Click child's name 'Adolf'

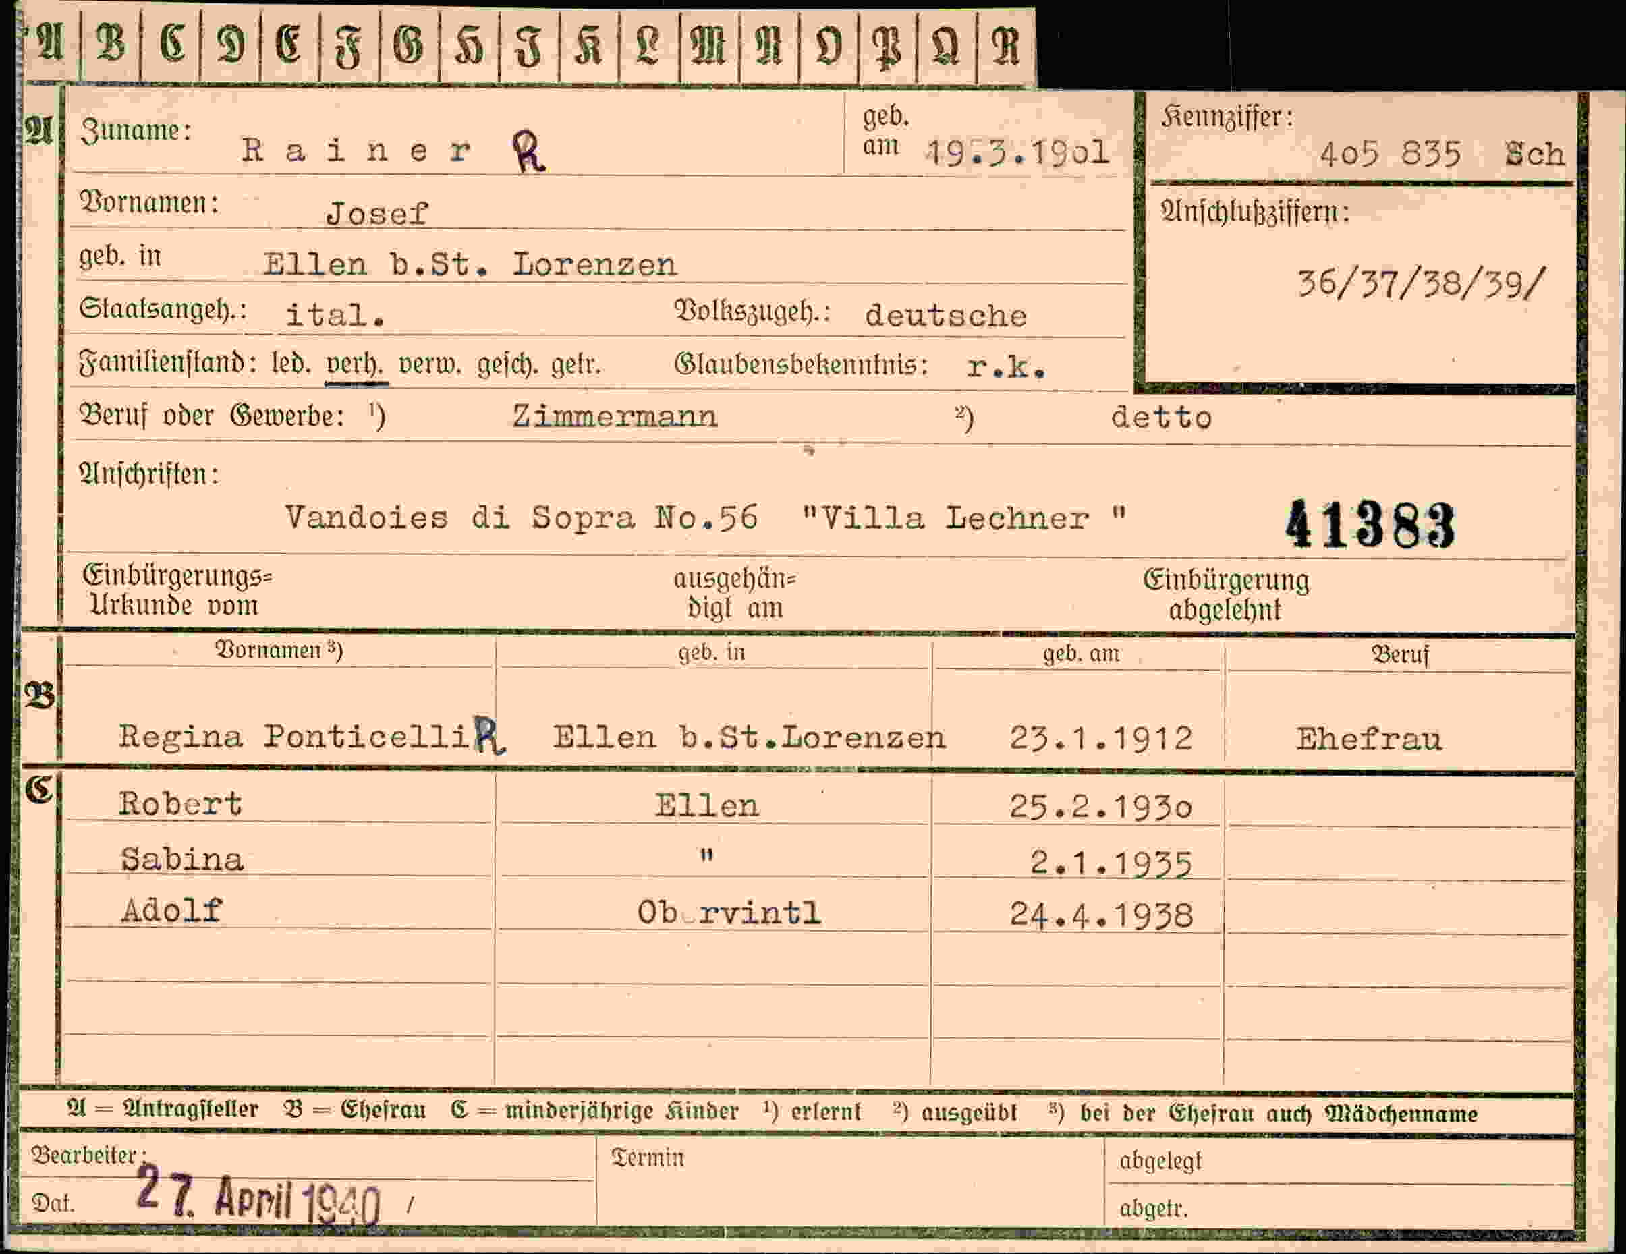[x=172, y=910]
